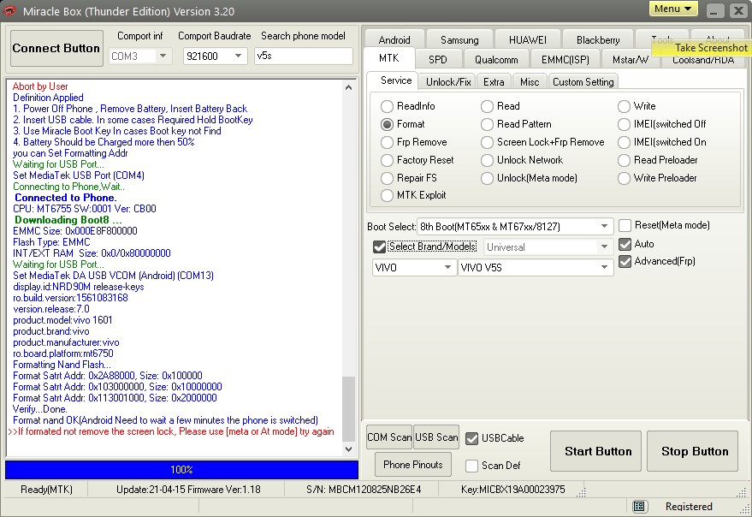This screenshot has width=752, height=517.
Task: Open the Qualcomm tab
Action: (x=496, y=60)
